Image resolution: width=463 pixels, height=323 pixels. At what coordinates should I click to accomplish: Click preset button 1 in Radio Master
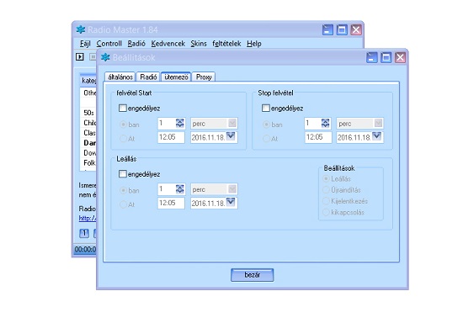click(x=84, y=233)
